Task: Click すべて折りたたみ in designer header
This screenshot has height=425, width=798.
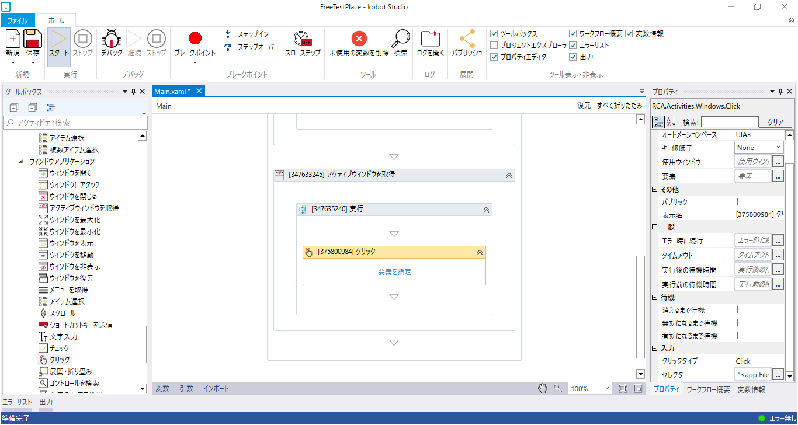Action: (620, 106)
